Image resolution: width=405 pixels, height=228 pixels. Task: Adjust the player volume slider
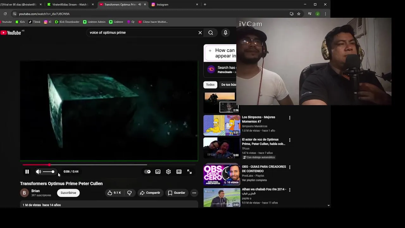click(x=48, y=172)
